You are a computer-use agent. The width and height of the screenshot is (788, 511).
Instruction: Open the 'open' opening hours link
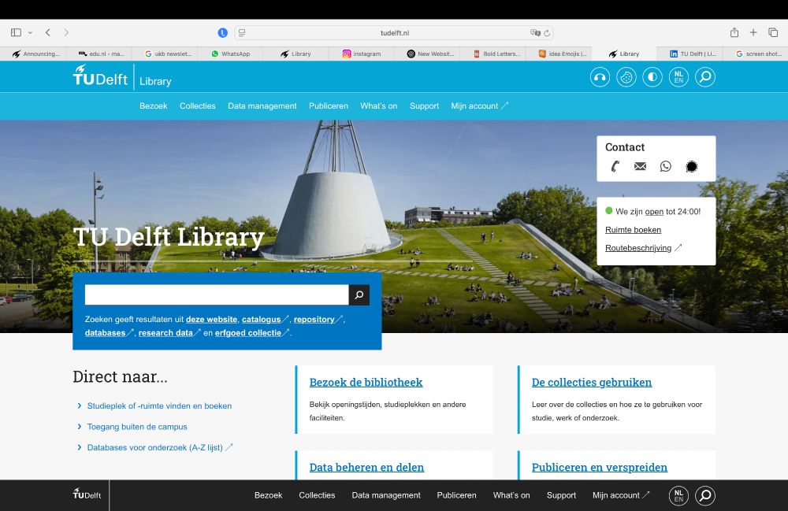pos(654,212)
